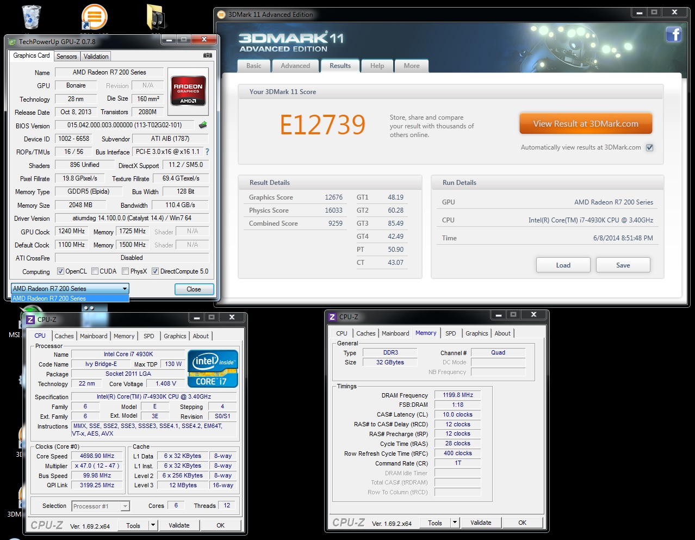Open the Memory tab in left CPU-Z

tap(124, 336)
